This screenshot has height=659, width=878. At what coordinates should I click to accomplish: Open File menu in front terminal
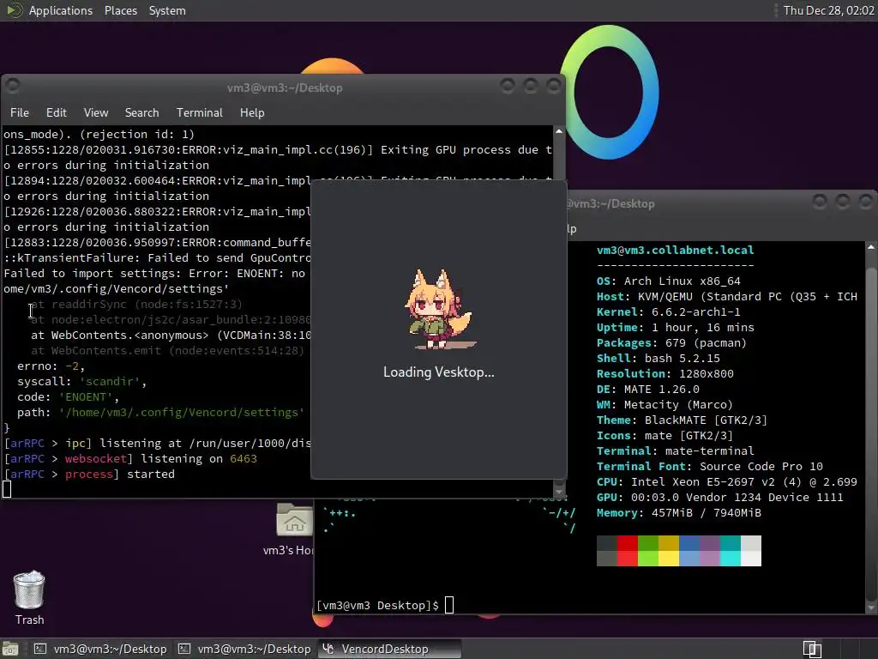point(20,112)
